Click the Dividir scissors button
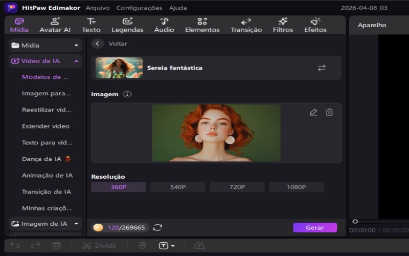This screenshot has height=256, width=409. [x=99, y=246]
